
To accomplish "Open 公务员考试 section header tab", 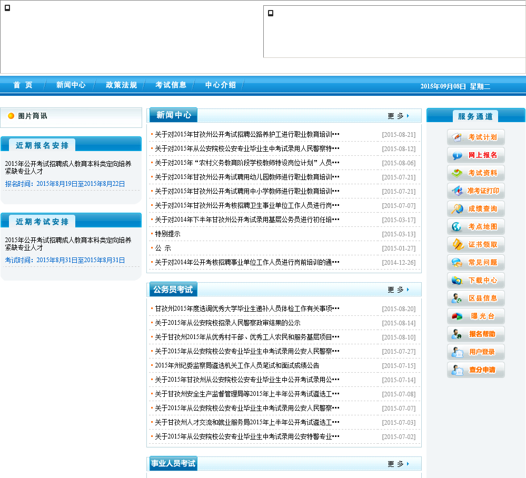I will coord(173,290).
